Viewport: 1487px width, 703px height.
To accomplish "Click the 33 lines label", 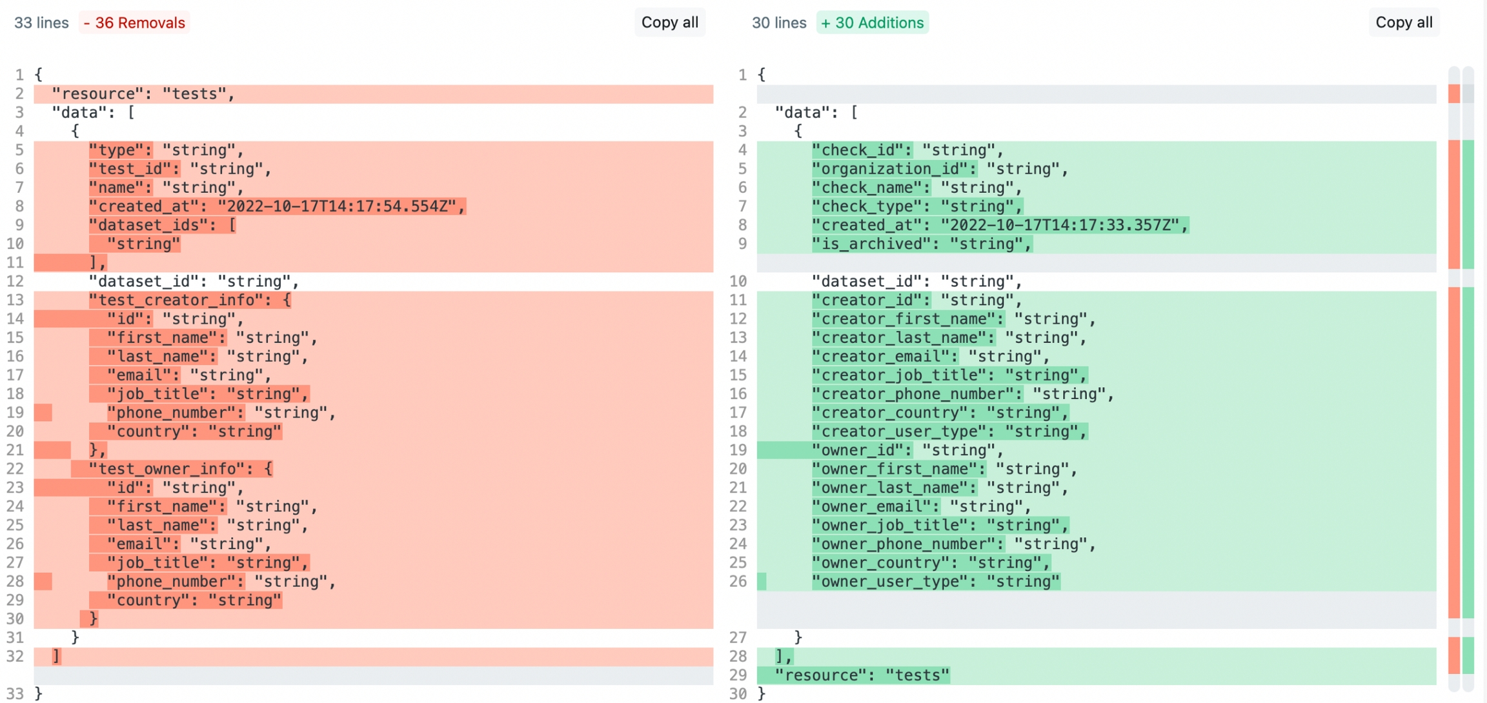I will click(x=41, y=23).
